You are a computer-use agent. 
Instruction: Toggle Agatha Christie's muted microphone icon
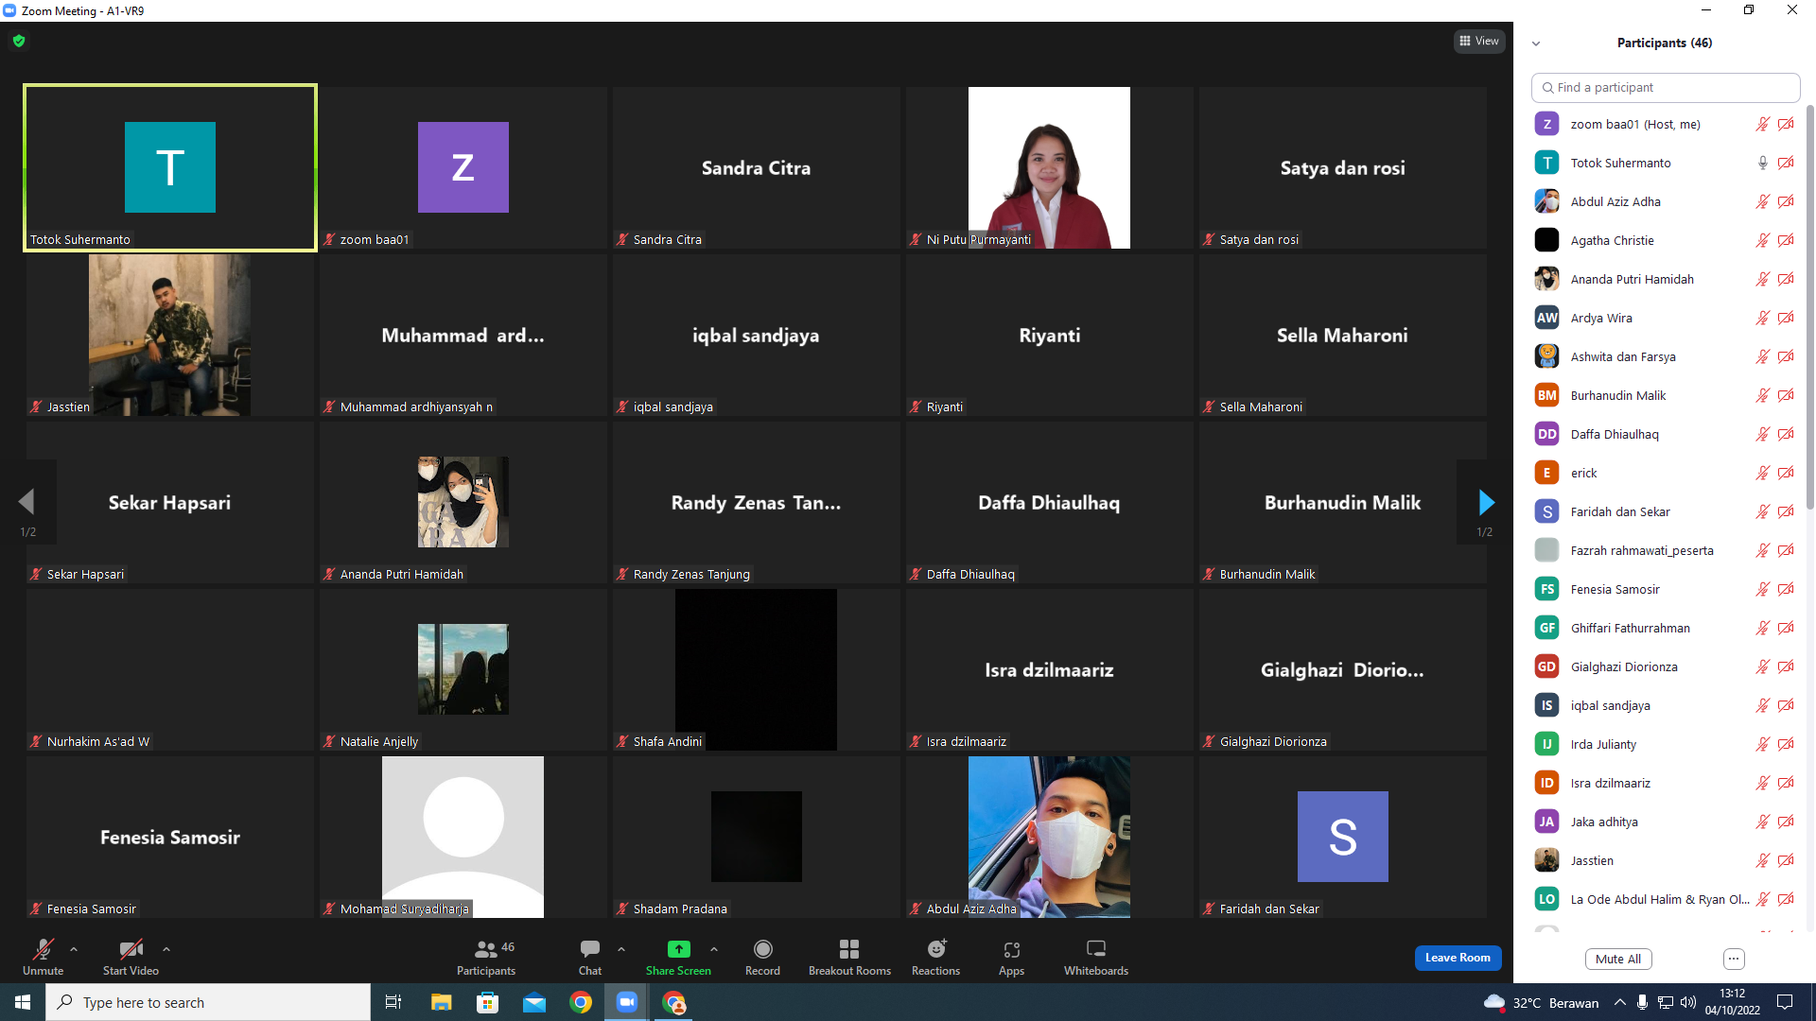tap(1763, 240)
